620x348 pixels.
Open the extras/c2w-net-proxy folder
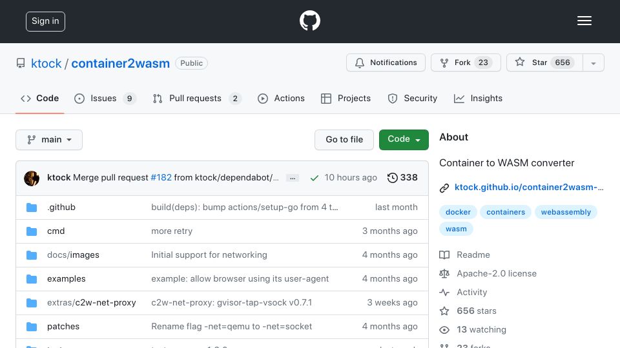tap(91, 303)
